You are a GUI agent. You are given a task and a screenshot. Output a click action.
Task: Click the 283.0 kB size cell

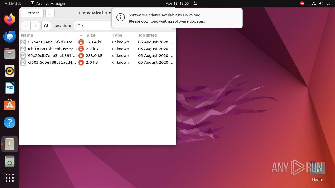point(94,56)
